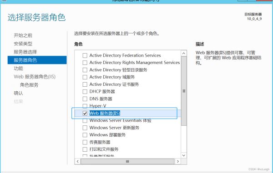
Task: Tick the DNS 服务器 checkbox
Action: [85, 99]
